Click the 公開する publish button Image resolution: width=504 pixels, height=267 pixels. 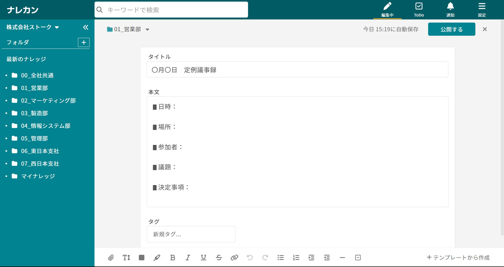pos(451,29)
